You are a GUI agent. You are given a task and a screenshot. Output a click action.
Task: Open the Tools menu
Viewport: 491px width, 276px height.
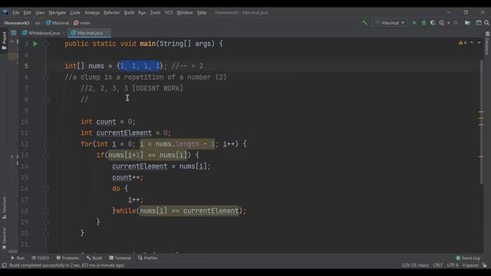(155, 12)
